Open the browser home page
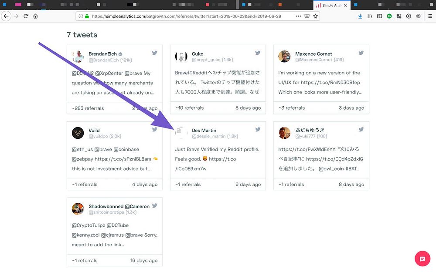The image size is (436, 272). (35, 16)
